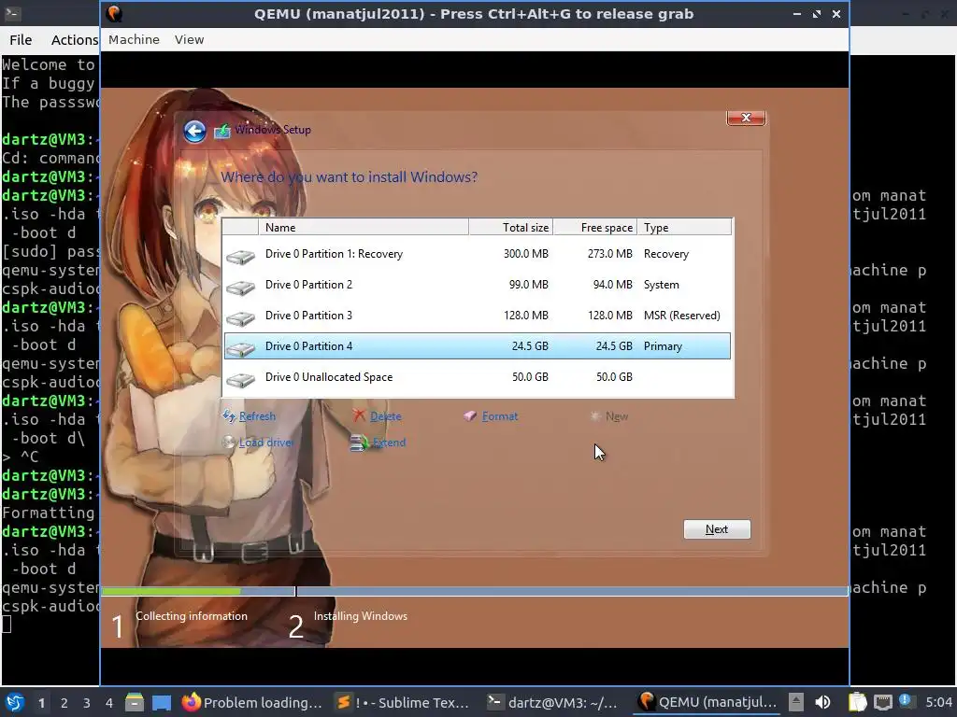Screen dimensions: 957x717
Task: Switch to Sublime Text taskbar window
Action: 404,702
